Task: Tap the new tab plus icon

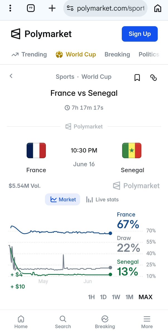Action: [x=52, y=8]
